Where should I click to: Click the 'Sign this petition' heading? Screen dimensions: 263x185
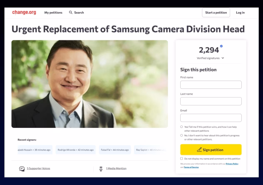[198, 70]
